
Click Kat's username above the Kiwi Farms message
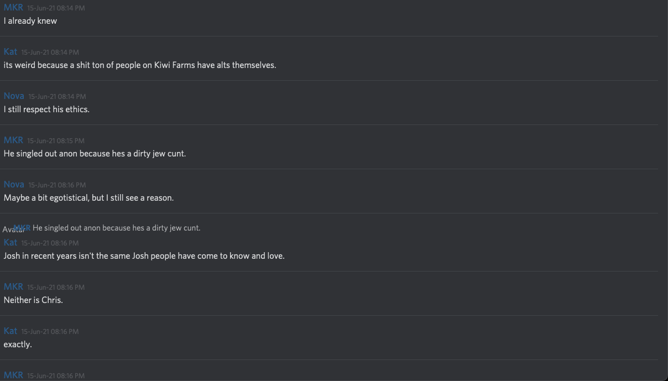pos(11,52)
